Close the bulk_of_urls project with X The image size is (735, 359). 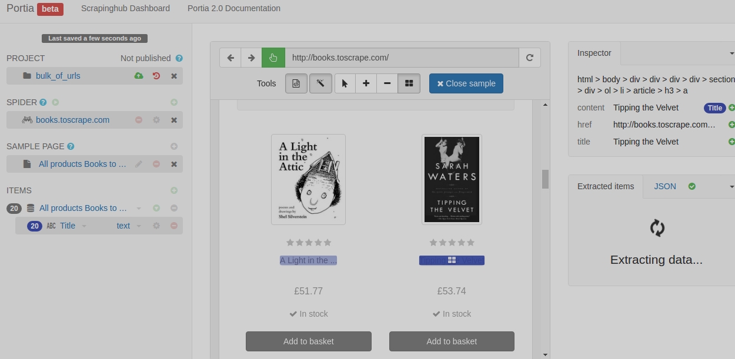point(174,76)
